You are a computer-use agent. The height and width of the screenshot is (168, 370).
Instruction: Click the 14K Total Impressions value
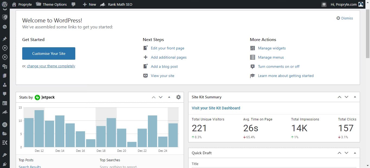tap(299, 128)
